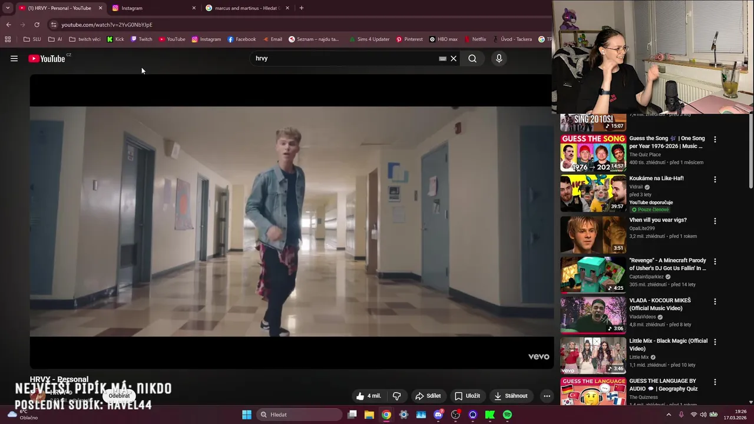Open The Quiz Place channel name
Screen dimensions: 754x424
(645, 155)
